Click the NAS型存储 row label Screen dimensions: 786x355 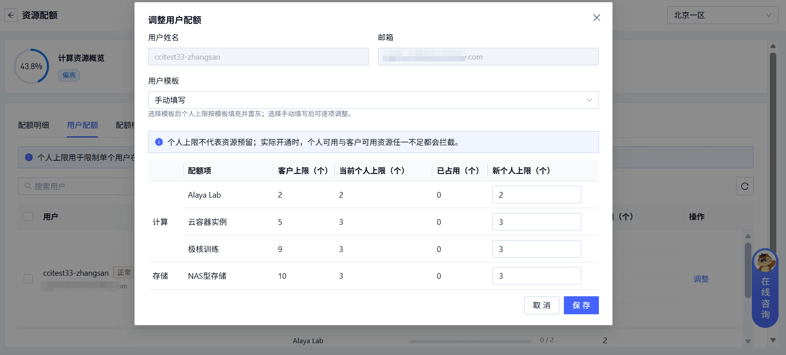click(207, 276)
